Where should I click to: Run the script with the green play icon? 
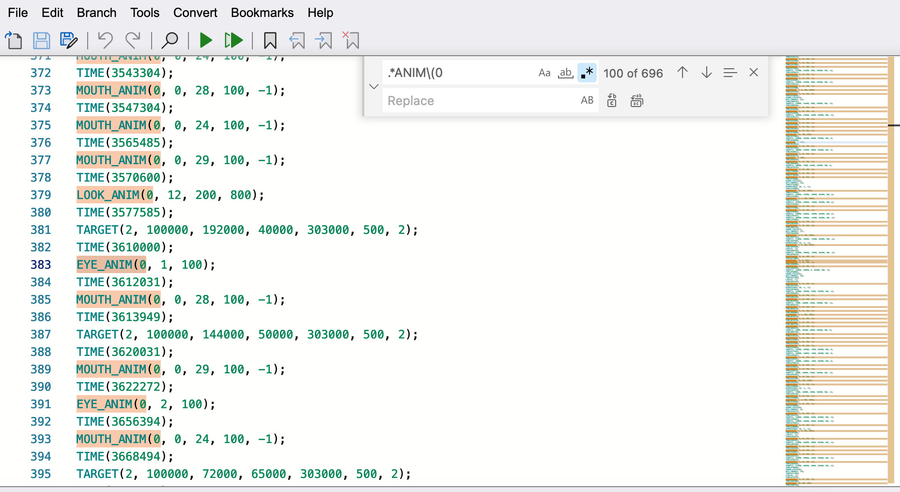click(x=205, y=41)
